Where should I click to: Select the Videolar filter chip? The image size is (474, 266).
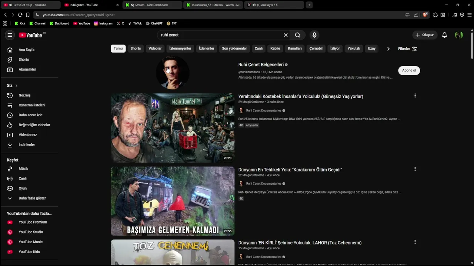pos(155,48)
